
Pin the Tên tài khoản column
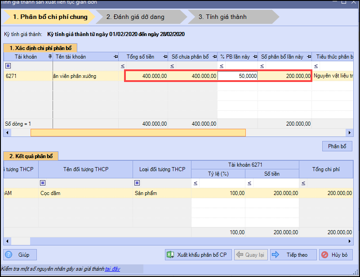[x=116, y=57]
